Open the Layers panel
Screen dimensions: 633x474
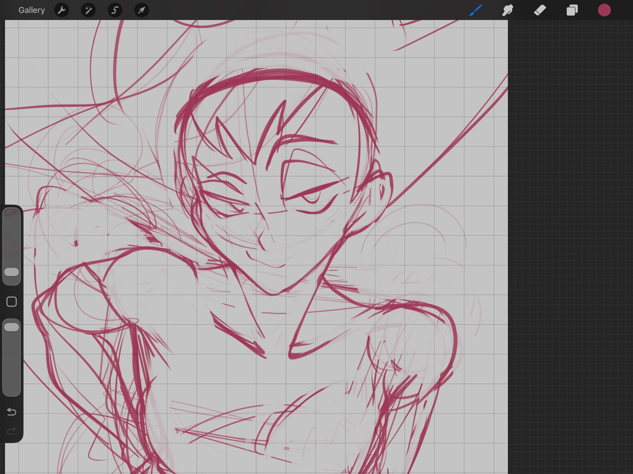tap(572, 10)
